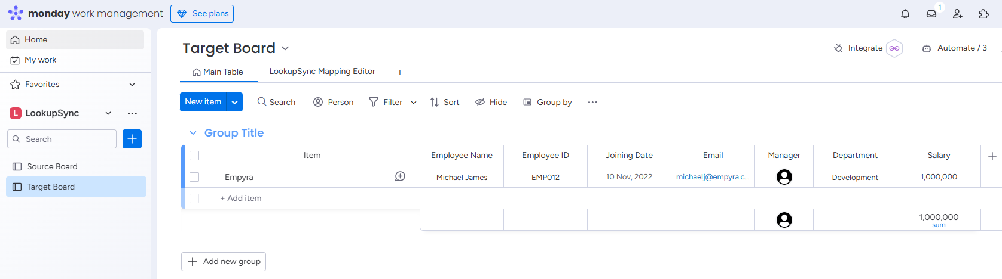Open the notifications bell
Screen dimensions: 1002x279
[x=905, y=14]
